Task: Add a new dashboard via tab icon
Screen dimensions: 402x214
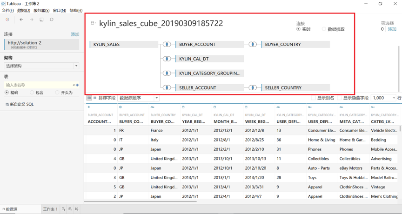Action: [x=70, y=209]
